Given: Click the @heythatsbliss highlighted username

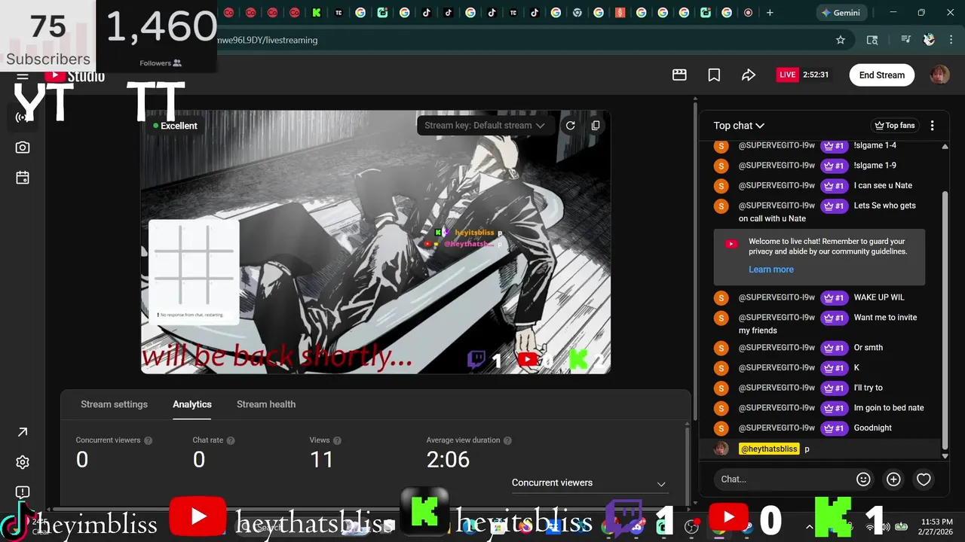Looking at the screenshot, I should 769,449.
